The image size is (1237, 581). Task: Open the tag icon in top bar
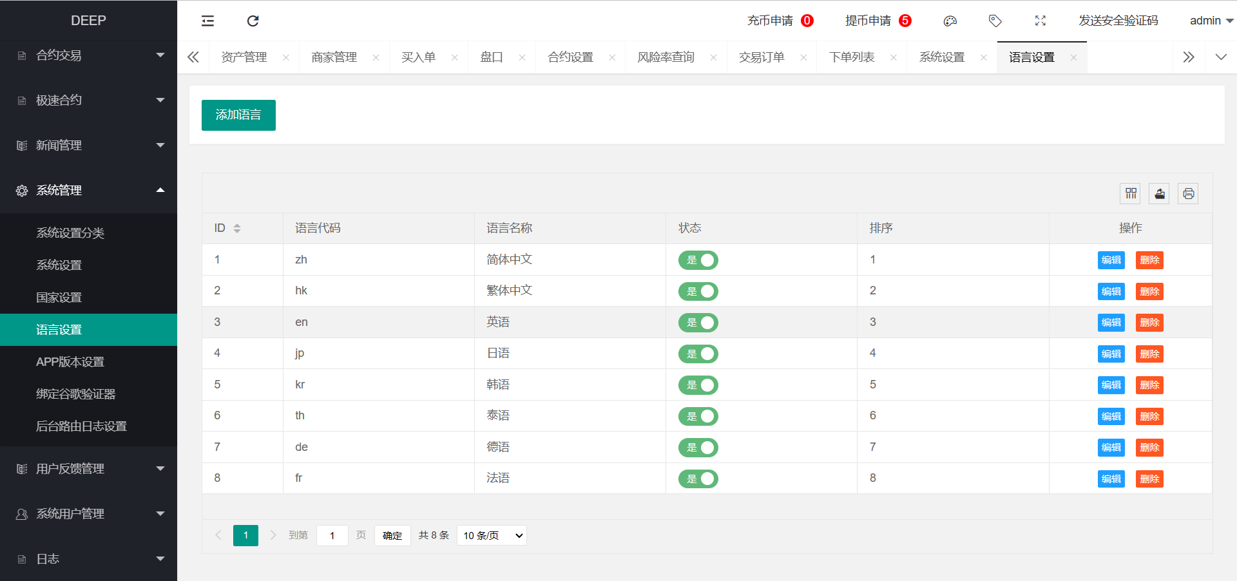tap(995, 21)
